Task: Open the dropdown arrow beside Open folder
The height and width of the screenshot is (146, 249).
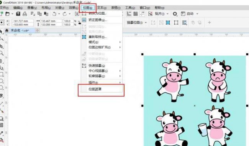Action: pyautogui.click(x=12, y=14)
